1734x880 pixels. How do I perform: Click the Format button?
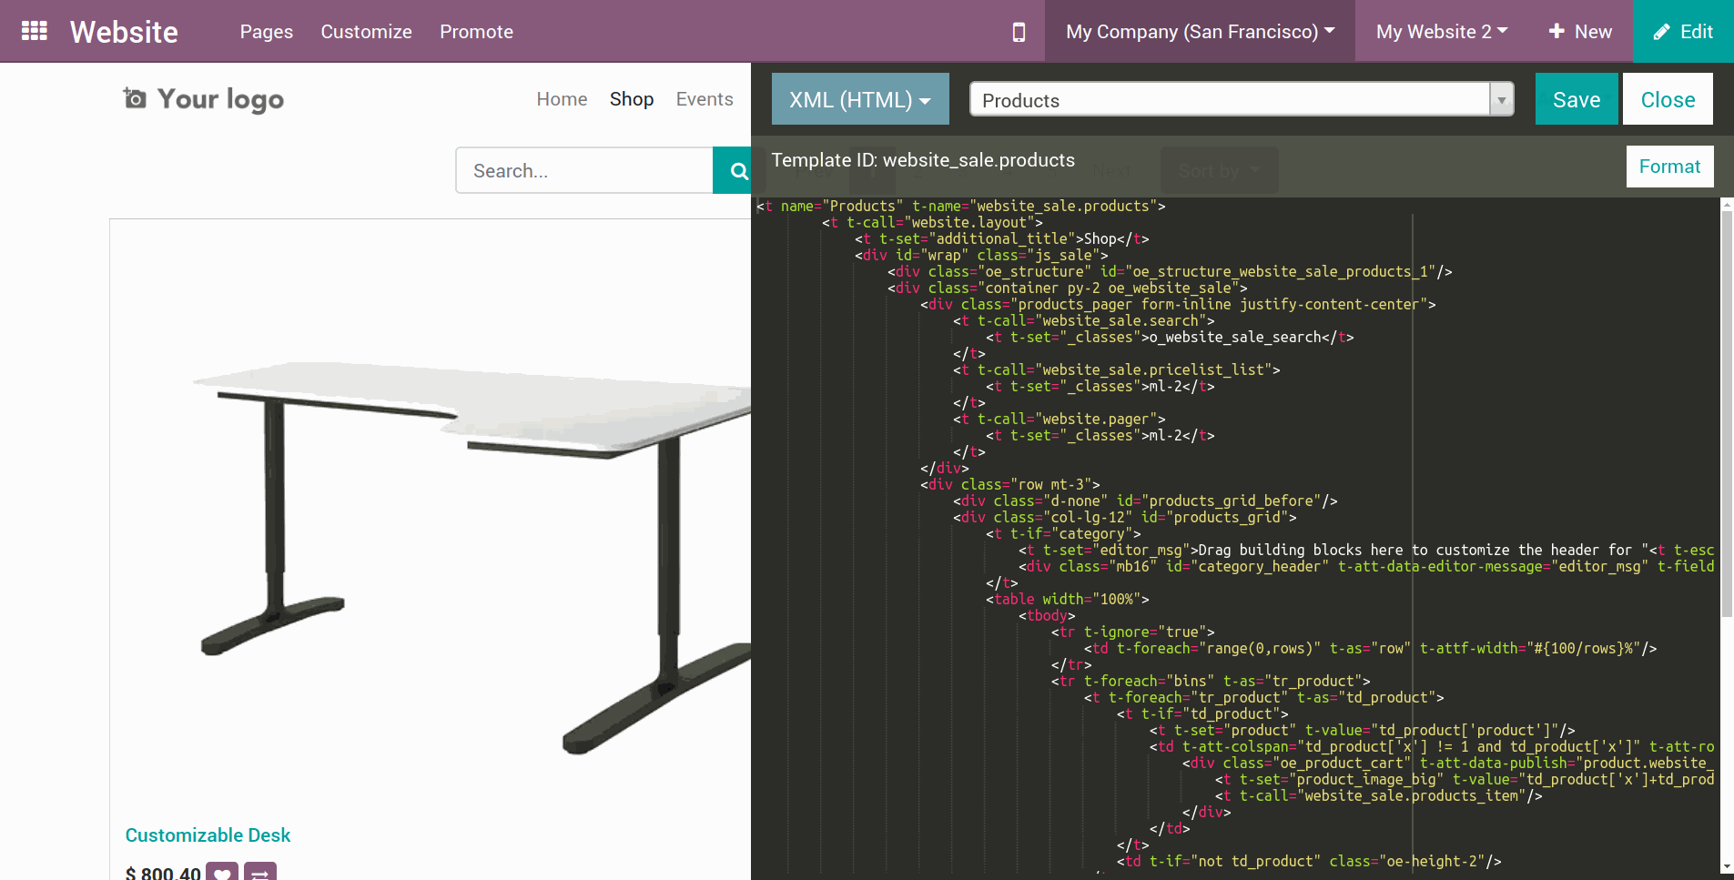pyautogui.click(x=1668, y=167)
